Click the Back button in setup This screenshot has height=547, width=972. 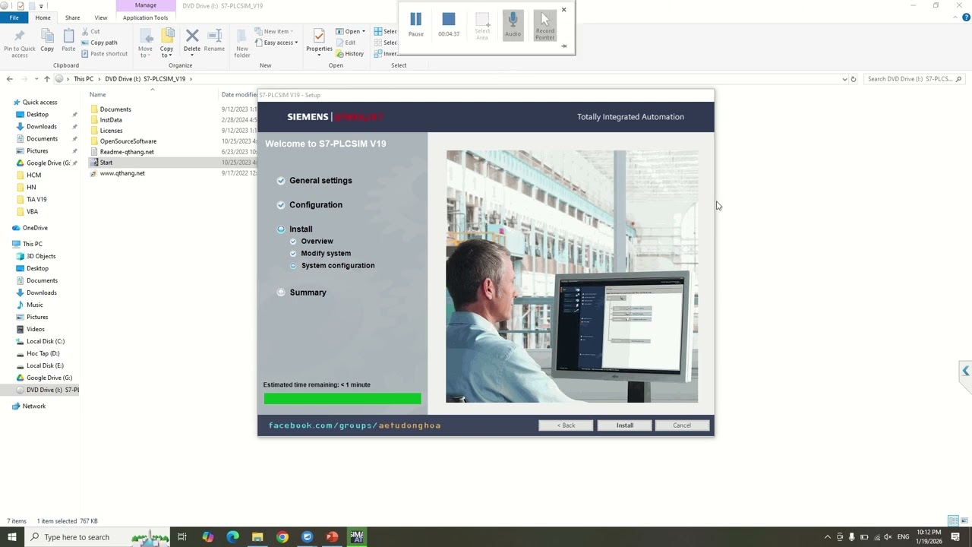566,425
